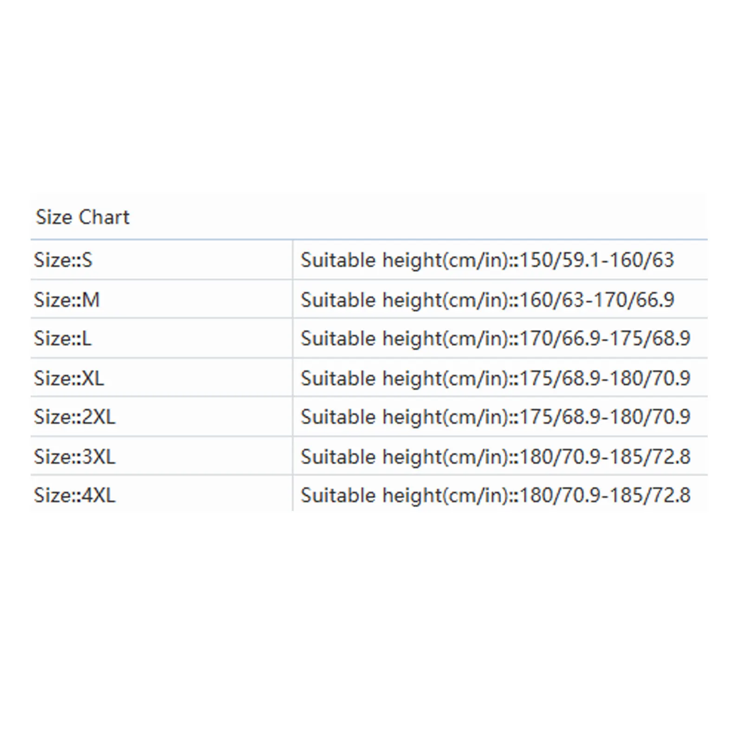Image resolution: width=743 pixels, height=743 pixels.
Task: Click the Size::3XL cell
Action: [74, 457]
